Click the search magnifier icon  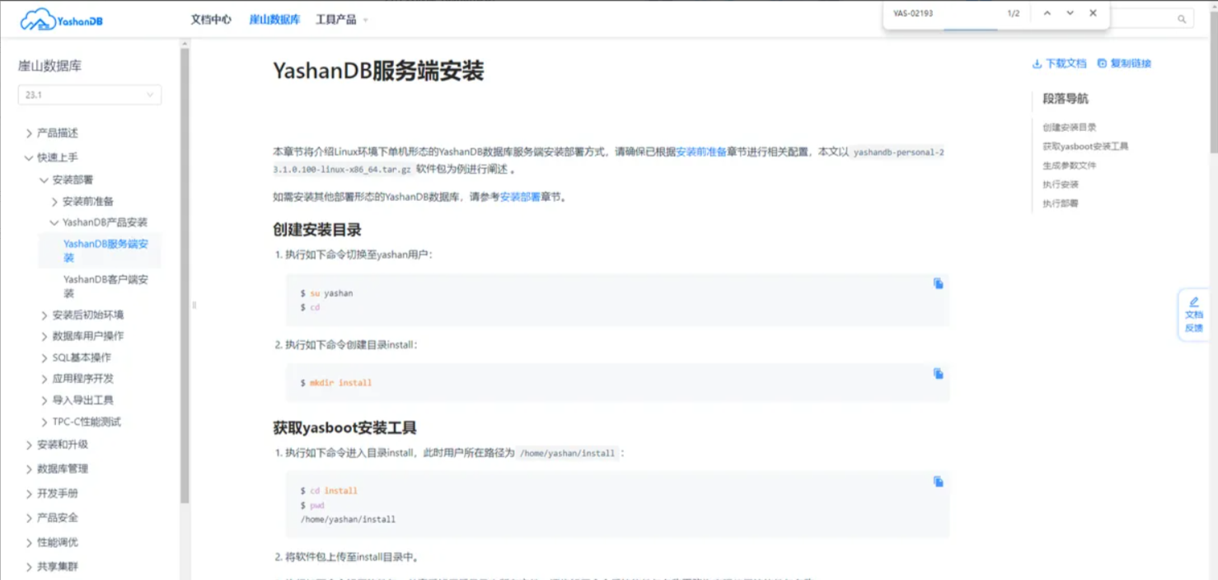[1182, 19]
